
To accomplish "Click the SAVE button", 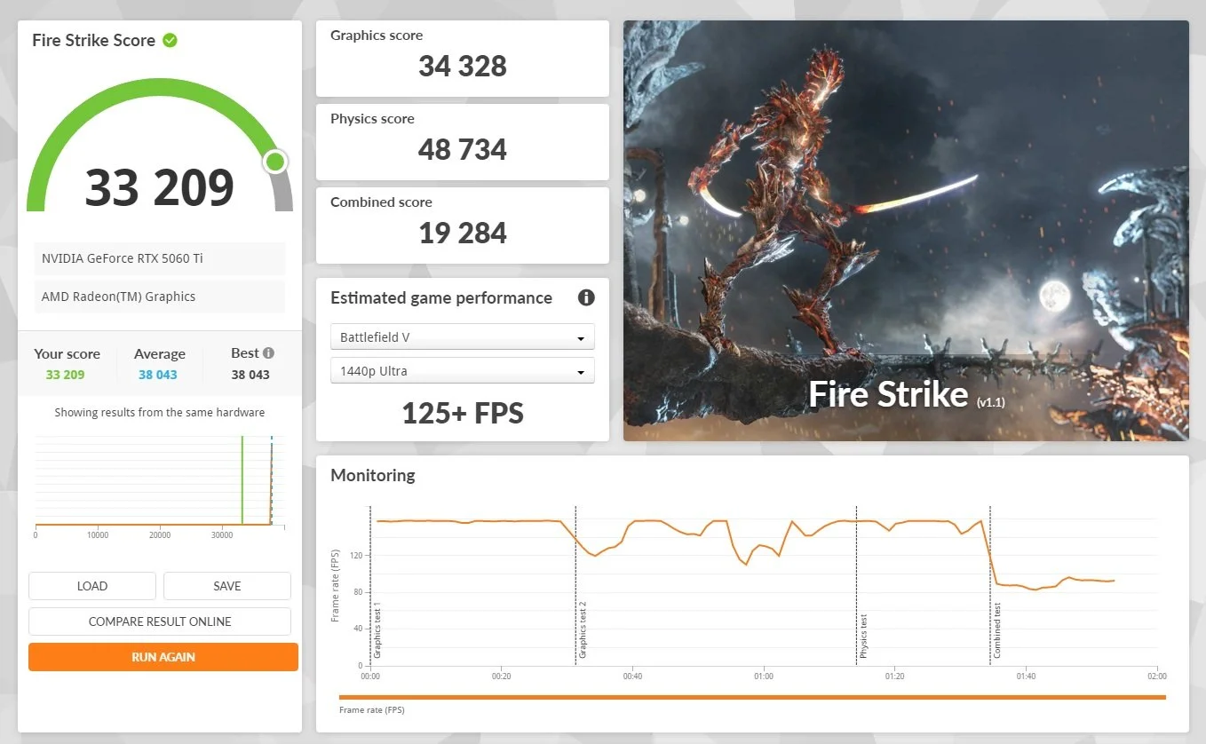I will click(x=226, y=586).
